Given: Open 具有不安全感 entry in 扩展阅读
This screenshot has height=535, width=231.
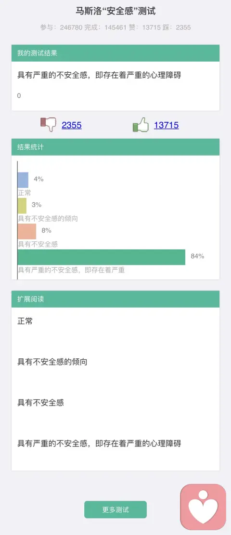Looking at the screenshot, I should pos(40,403).
